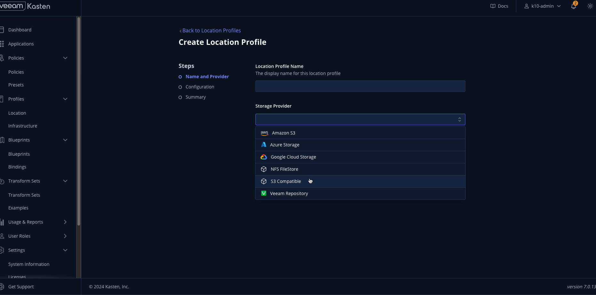This screenshot has height=295, width=596.
Task: Open the k10-admin user dropdown arrow
Action: coord(559,6)
